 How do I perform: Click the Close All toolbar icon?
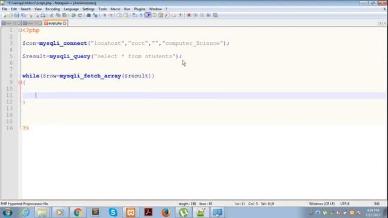click(x=36, y=15)
